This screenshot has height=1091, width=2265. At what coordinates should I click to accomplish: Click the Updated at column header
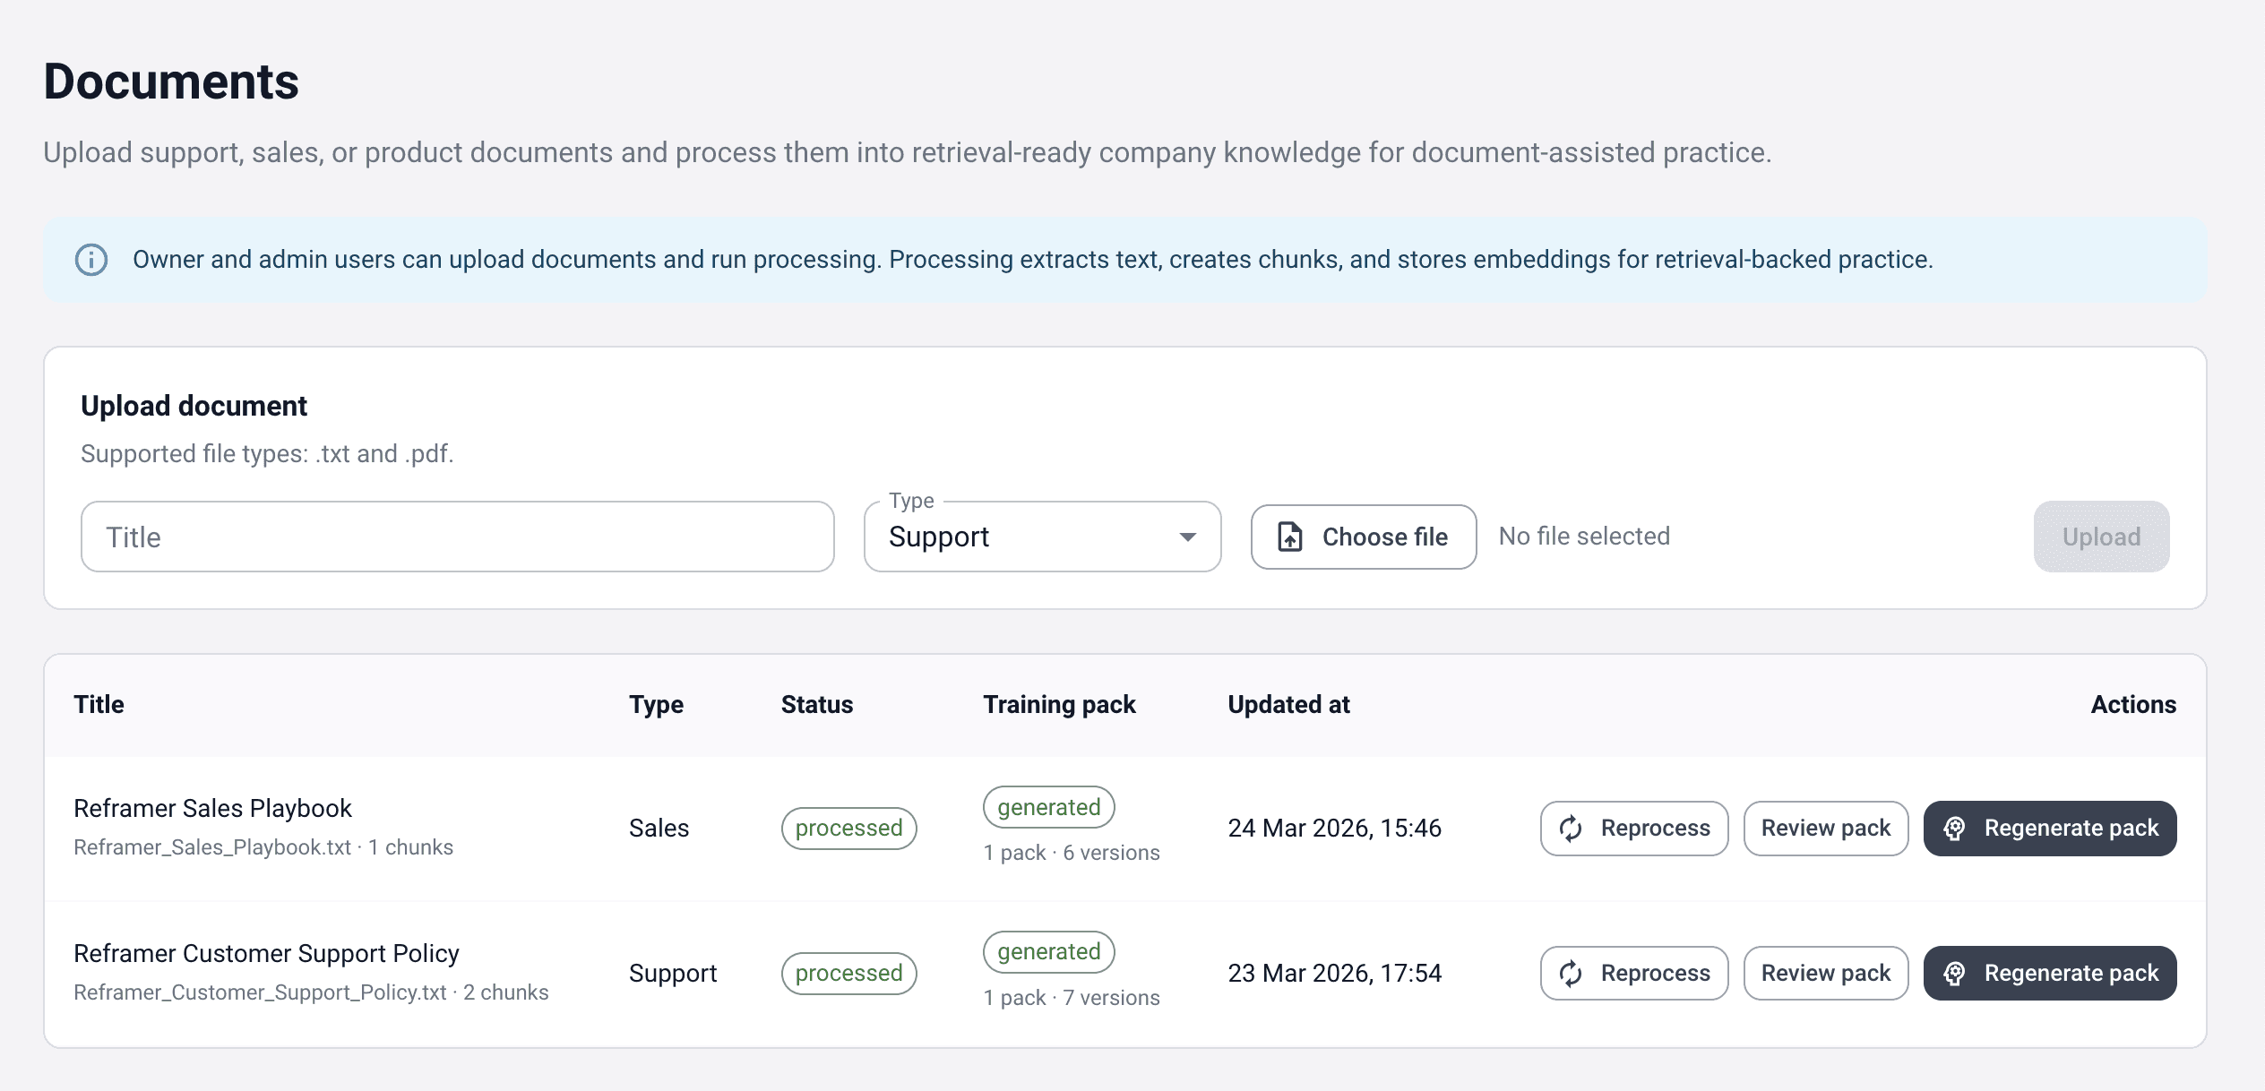click(x=1288, y=705)
